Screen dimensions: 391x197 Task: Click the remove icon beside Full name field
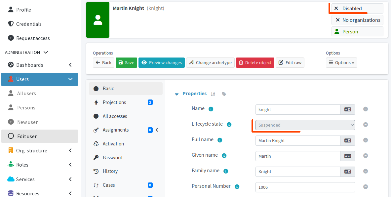tap(366, 140)
